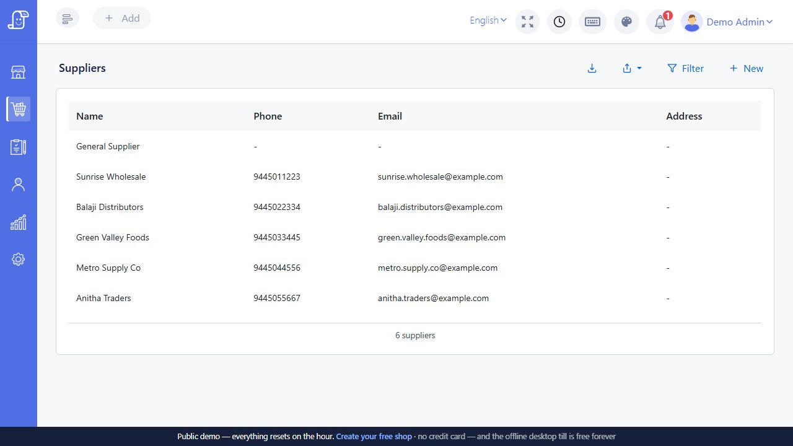Open the General Supplier row
The image size is (793, 446).
pos(415,146)
